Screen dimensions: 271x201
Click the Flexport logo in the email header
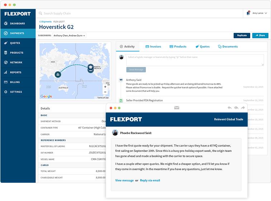click(126, 119)
